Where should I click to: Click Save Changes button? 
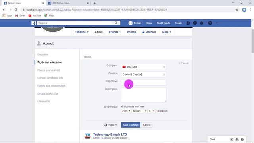(131, 125)
